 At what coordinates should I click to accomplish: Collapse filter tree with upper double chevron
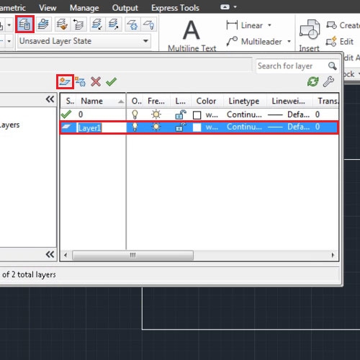tap(50, 99)
